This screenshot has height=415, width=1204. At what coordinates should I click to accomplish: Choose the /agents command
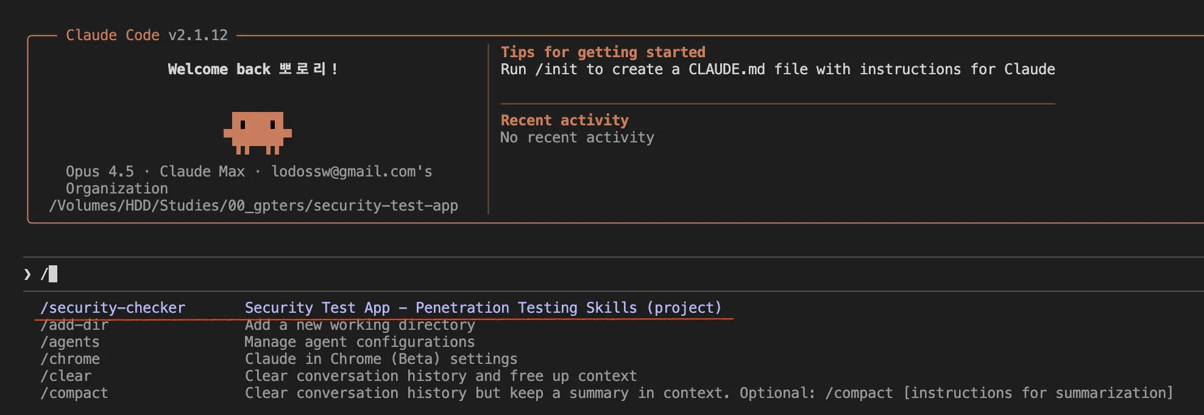pos(70,342)
